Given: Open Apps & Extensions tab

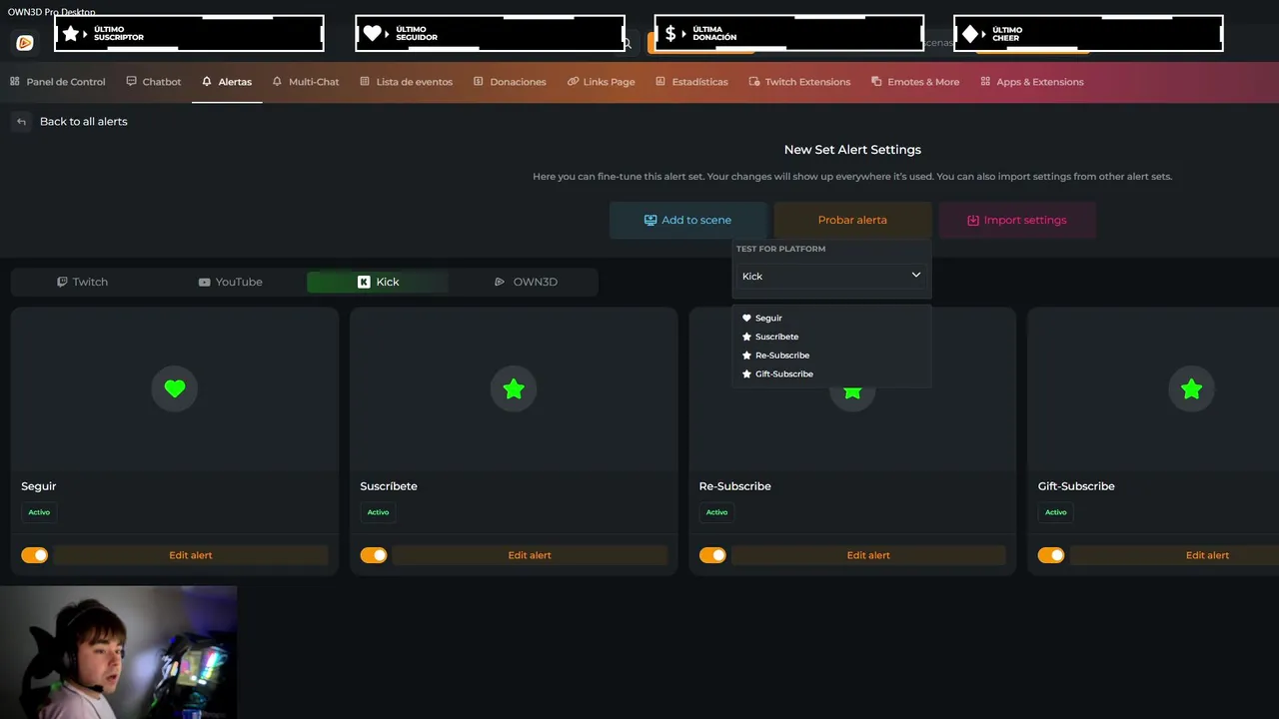Looking at the screenshot, I should tap(1031, 82).
